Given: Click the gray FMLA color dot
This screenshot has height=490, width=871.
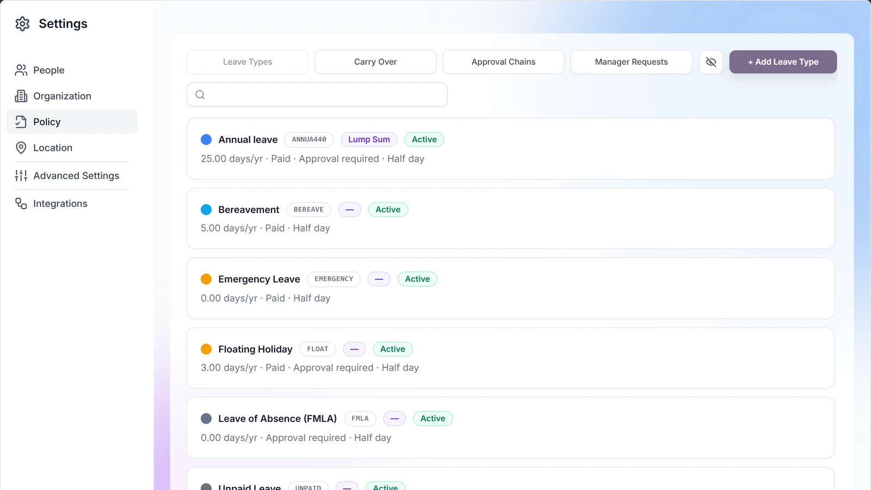Looking at the screenshot, I should [x=206, y=419].
